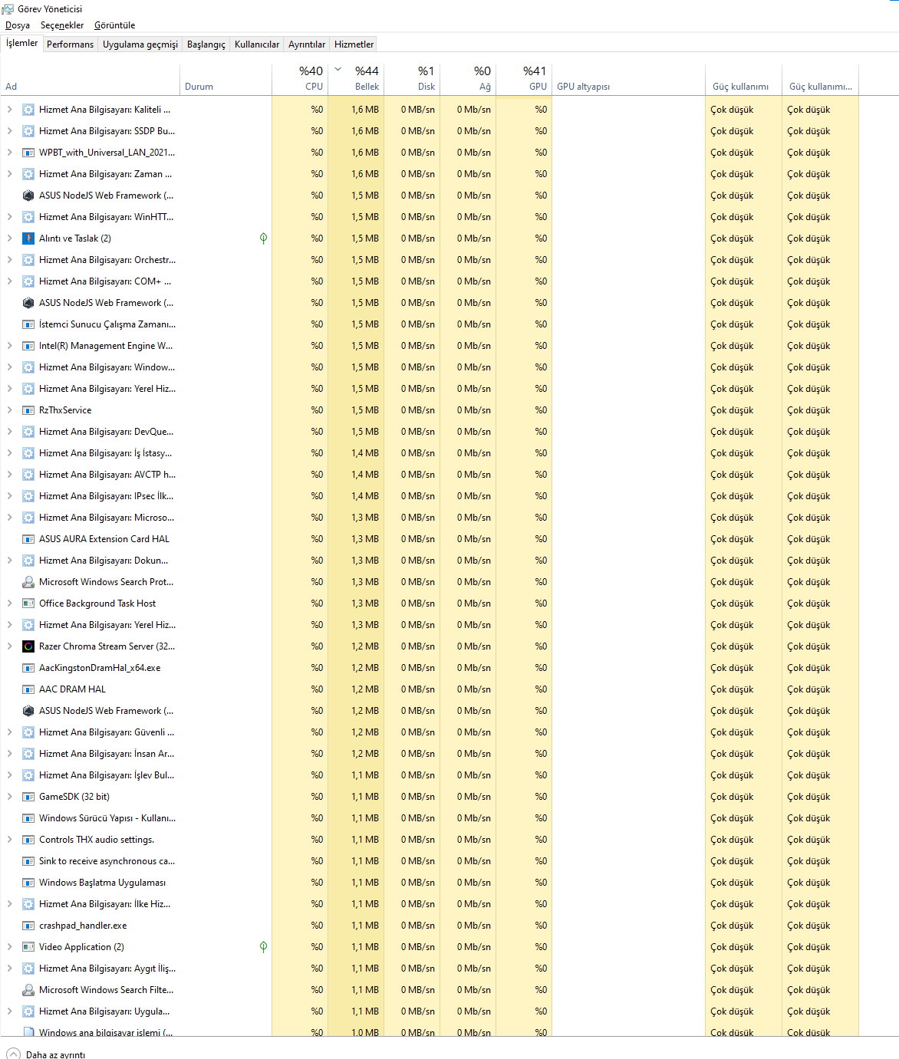899x1059 pixels.
Task: Sort by the Disk column header
Action: pyautogui.click(x=412, y=78)
